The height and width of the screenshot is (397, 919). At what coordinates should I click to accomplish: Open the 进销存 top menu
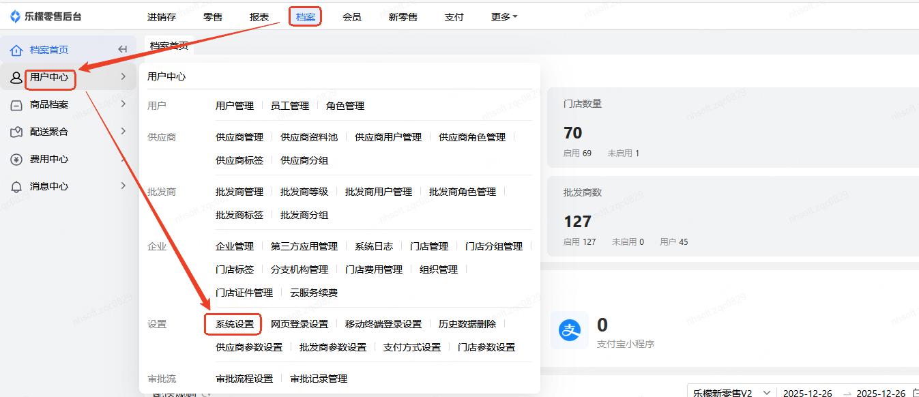pos(162,17)
